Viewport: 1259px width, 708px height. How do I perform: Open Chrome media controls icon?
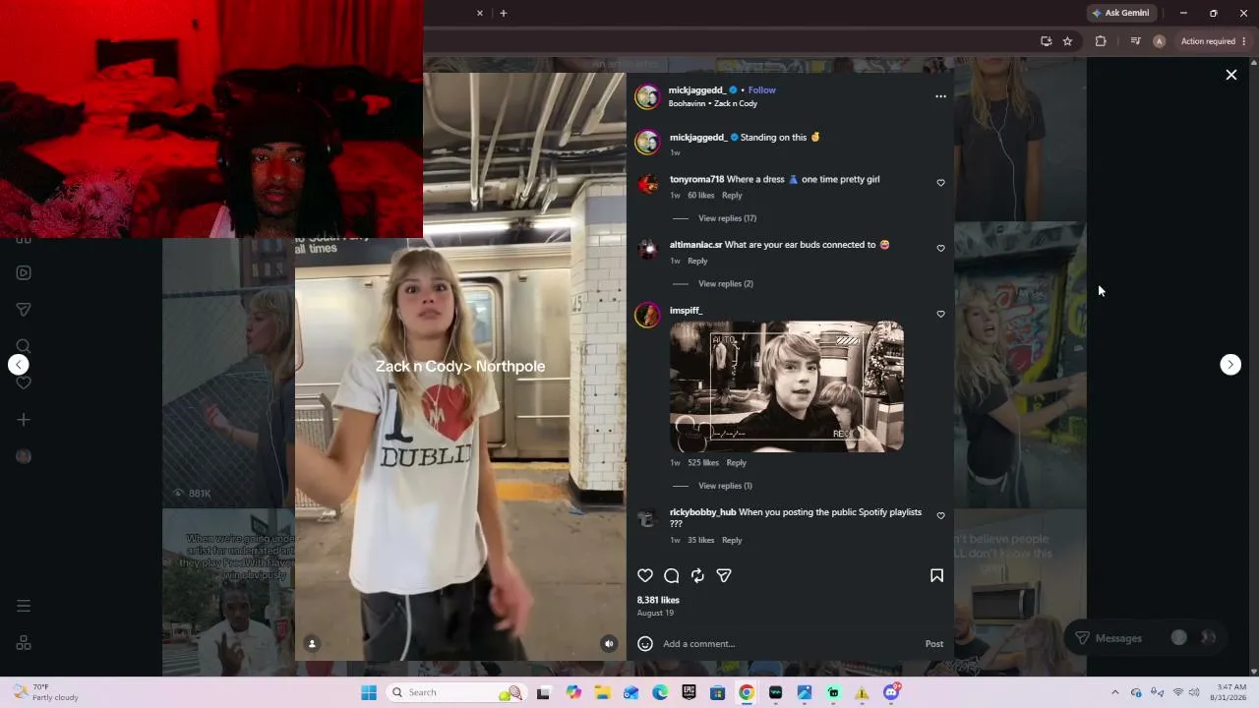click(x=1135, y=41)
